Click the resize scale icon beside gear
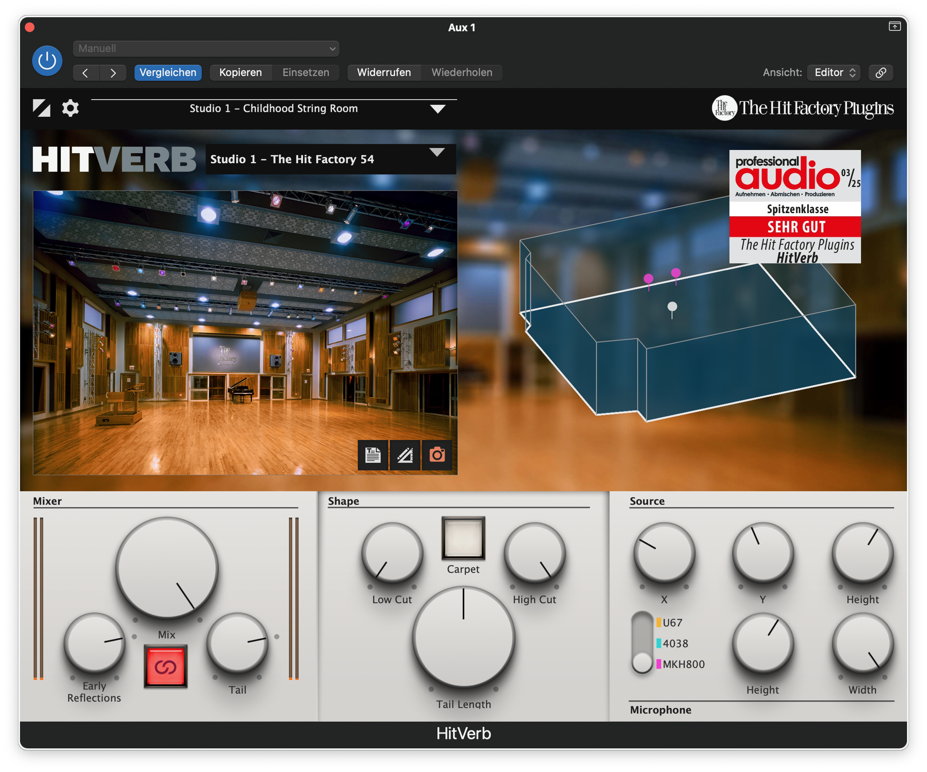 click(x=41, y=108)
